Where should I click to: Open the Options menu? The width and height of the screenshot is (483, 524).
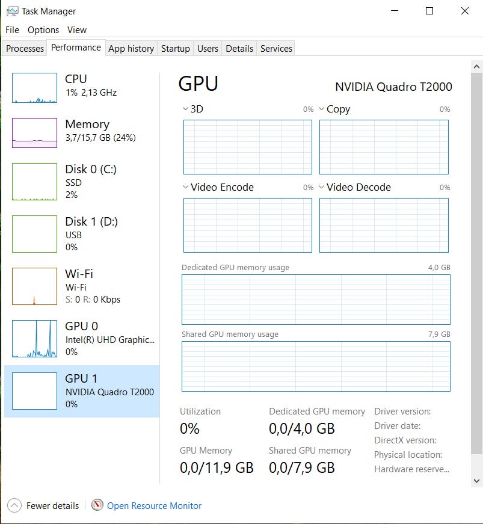coord(43,30)
